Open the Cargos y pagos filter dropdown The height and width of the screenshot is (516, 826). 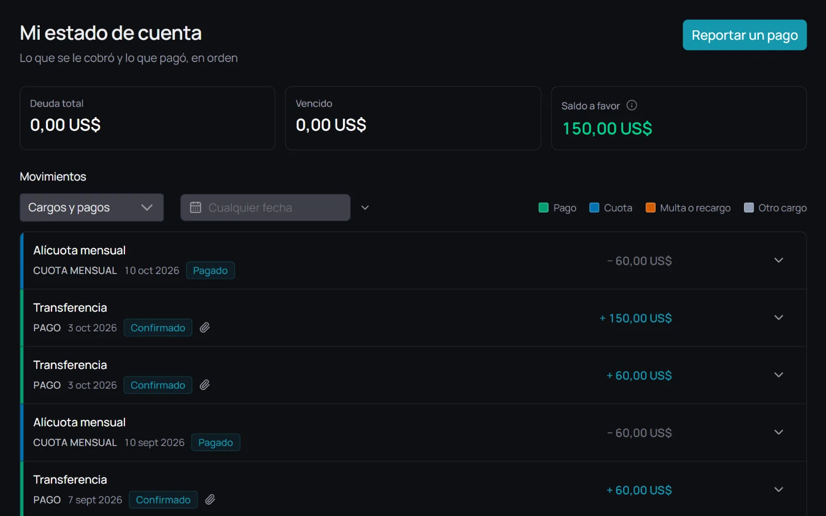[x=92, y=207]
